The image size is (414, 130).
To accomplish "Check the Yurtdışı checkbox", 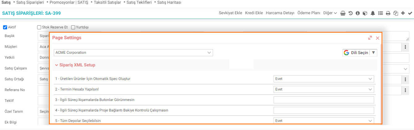I will [x=73, y=27].
